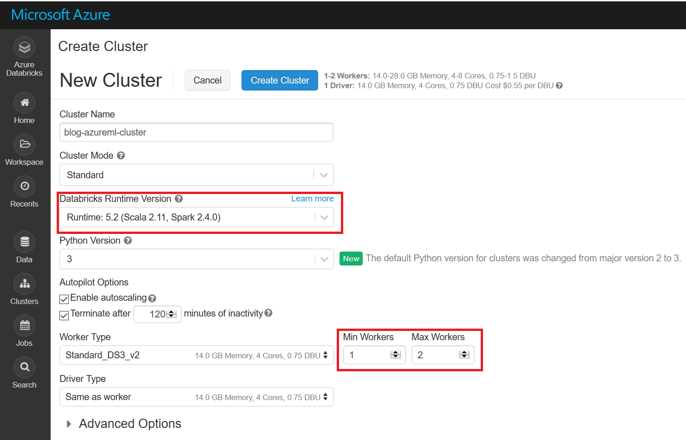686x440 pixels.
Task: Open Learn more link
Action: click(313, 199)
